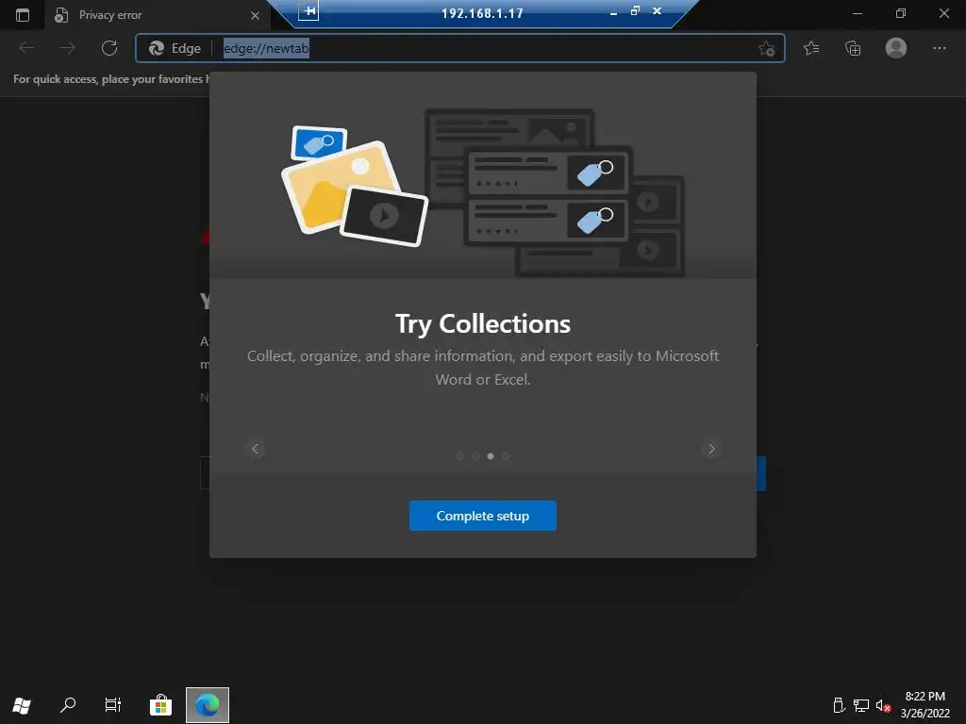Open Settings and more ellipsis menu

pyautogui.click(x=939, y=48)
